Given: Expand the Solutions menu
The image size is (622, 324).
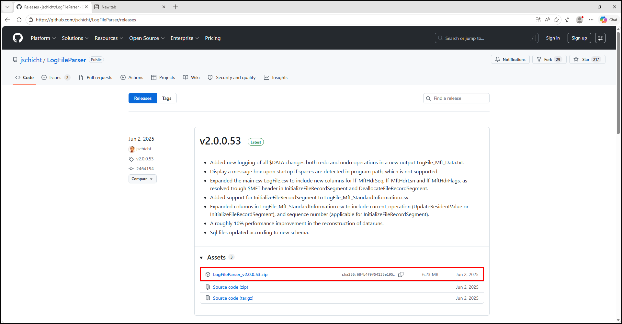Looking at the screenshot, I should tap(75, 38).
